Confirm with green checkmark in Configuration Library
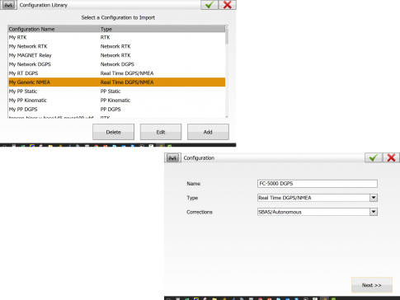The width and height of the screenshot is (400, 300). 209,5
